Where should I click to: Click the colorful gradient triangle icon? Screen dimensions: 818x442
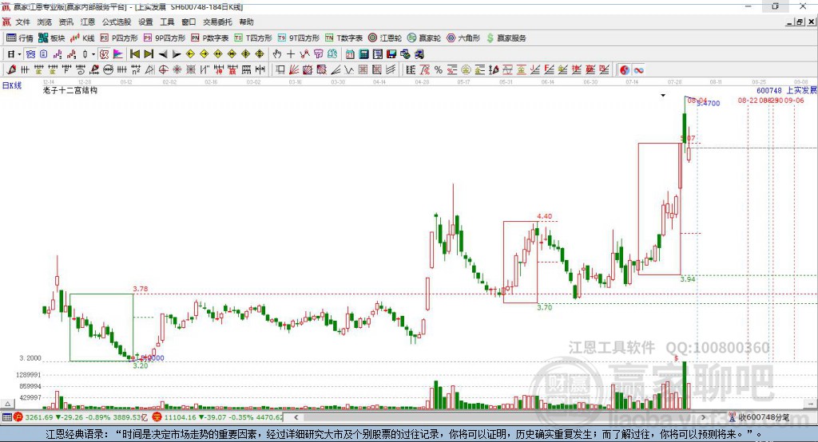coord(118,54)
